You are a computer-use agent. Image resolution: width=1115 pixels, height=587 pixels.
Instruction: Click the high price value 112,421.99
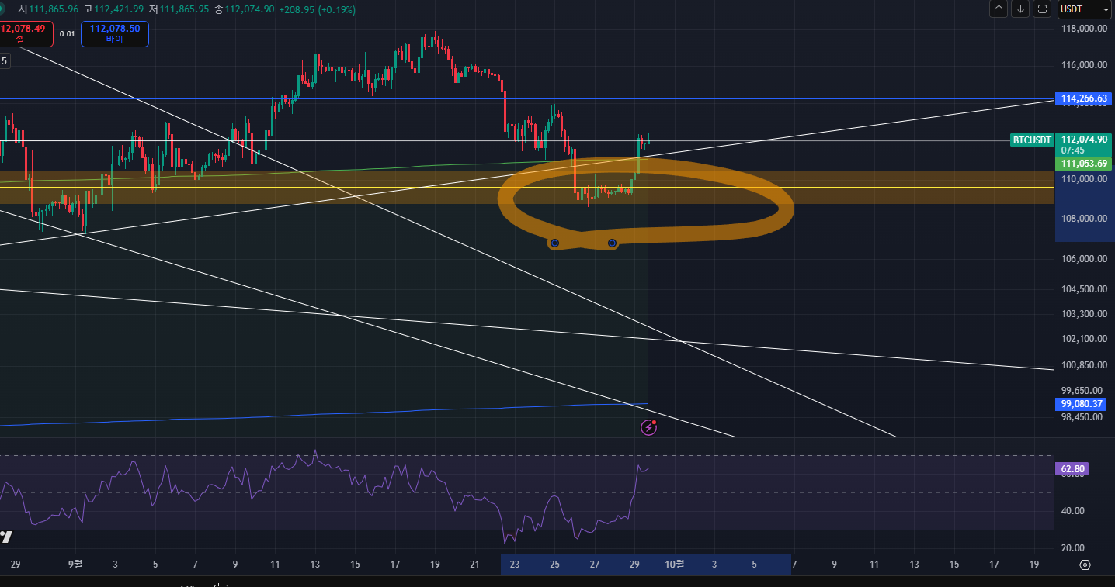click(119, 9)
